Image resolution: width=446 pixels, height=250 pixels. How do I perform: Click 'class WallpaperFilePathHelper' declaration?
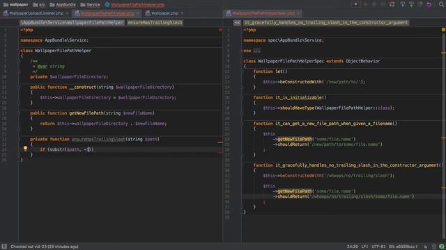(56, 51)
